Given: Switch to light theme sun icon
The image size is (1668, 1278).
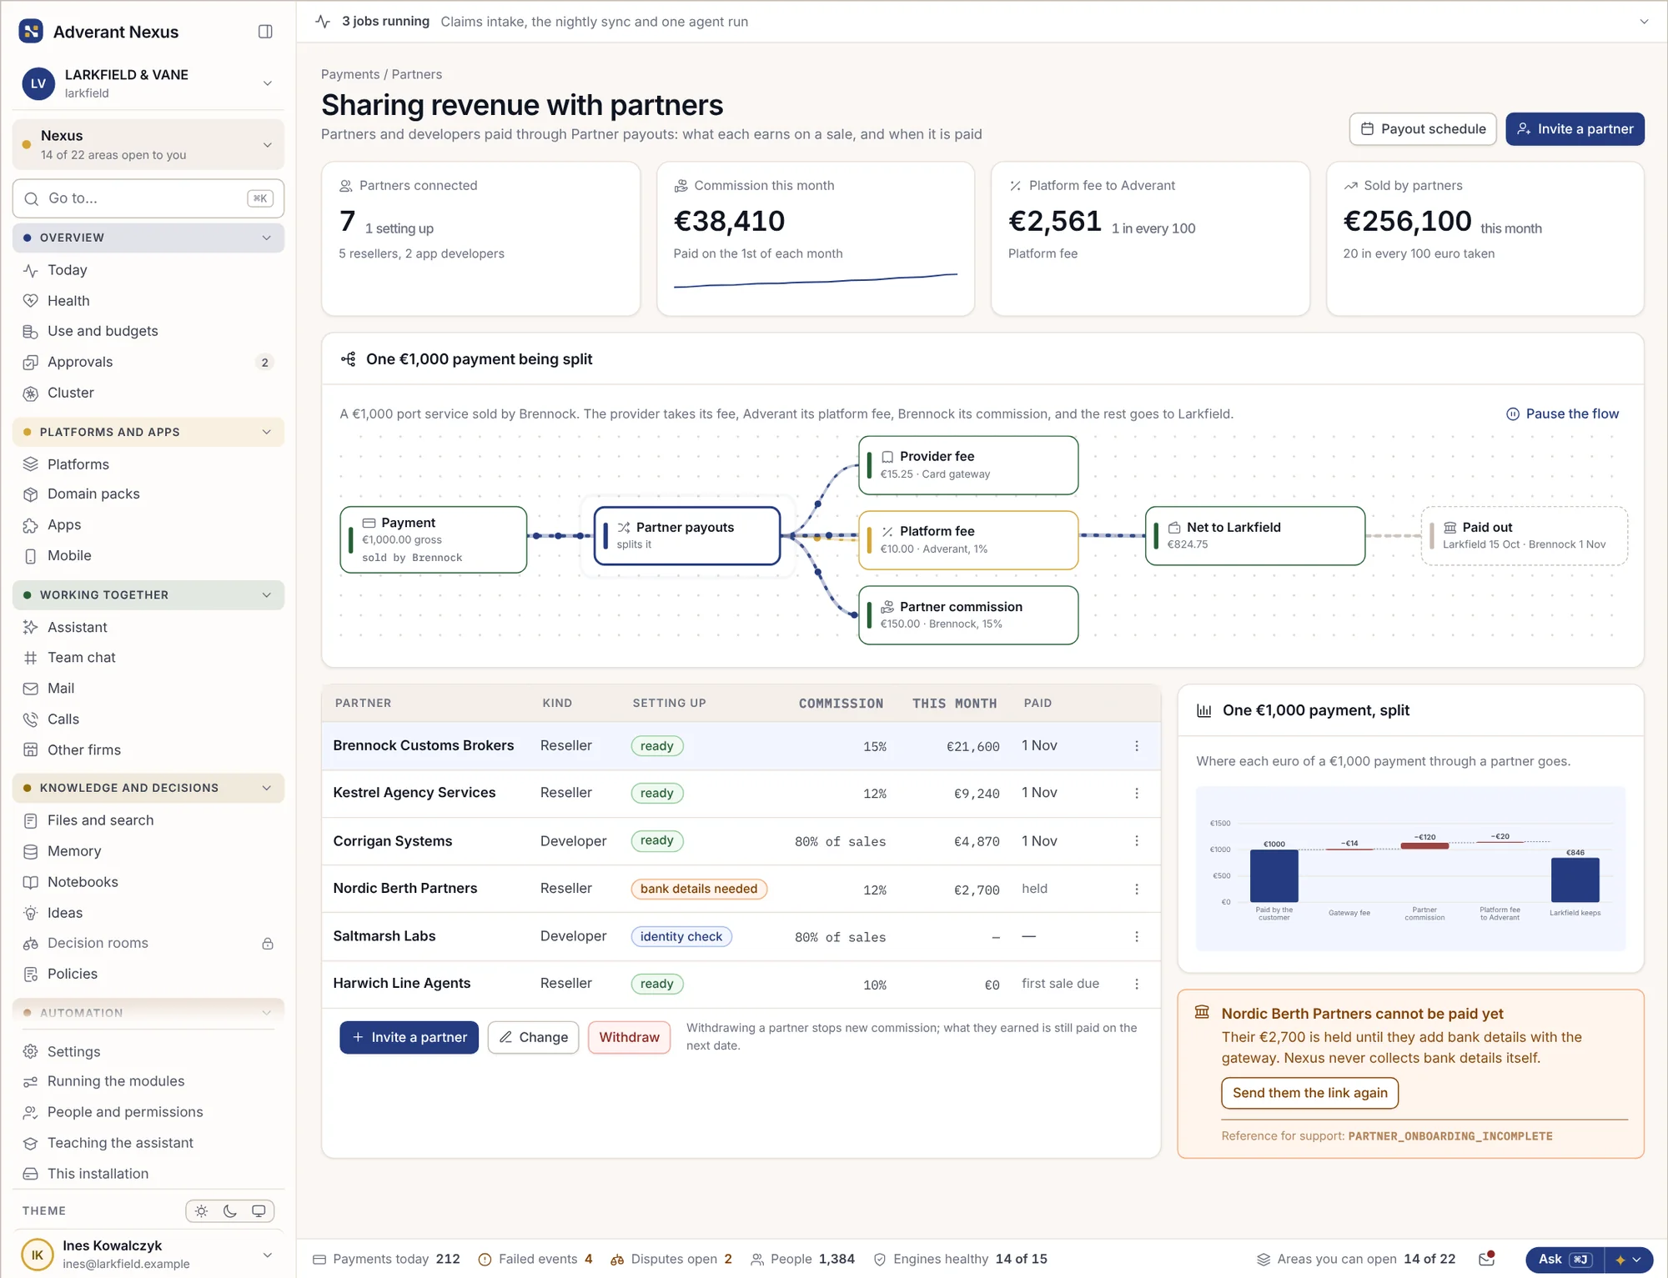Looking at the screenshot, I should [202, 1211].
